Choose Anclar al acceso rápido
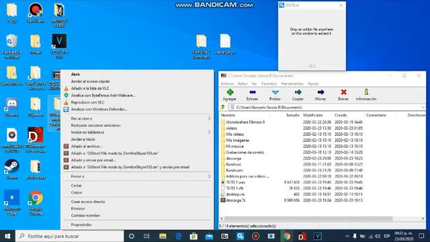This screenshot has width=430, height=242. [x=137, y=81]
